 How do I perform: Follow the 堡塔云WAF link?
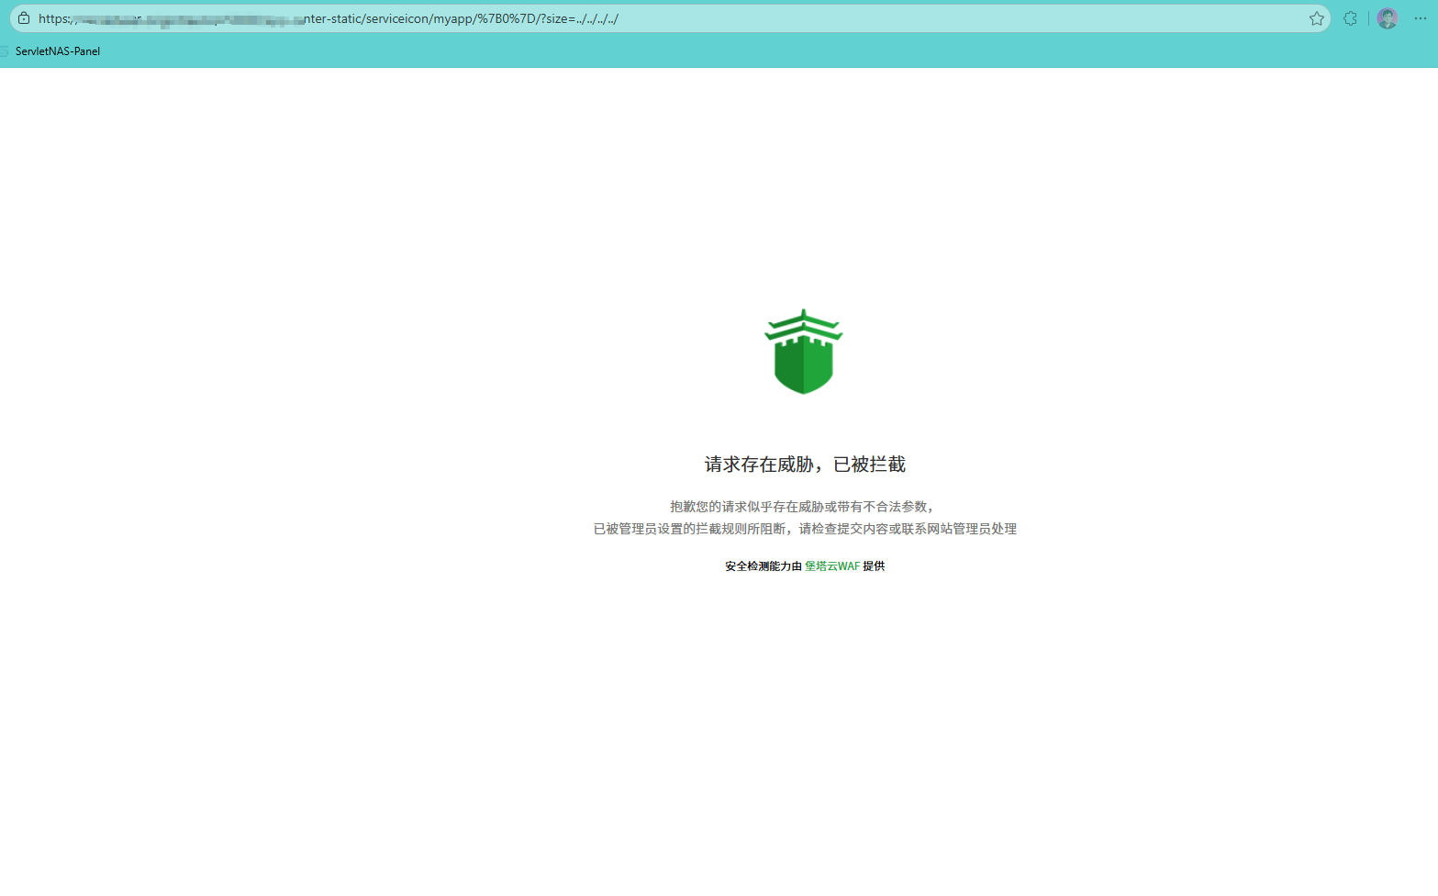pos(830,566)
